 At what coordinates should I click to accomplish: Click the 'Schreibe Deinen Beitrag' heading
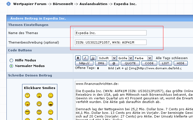point(30,75)
